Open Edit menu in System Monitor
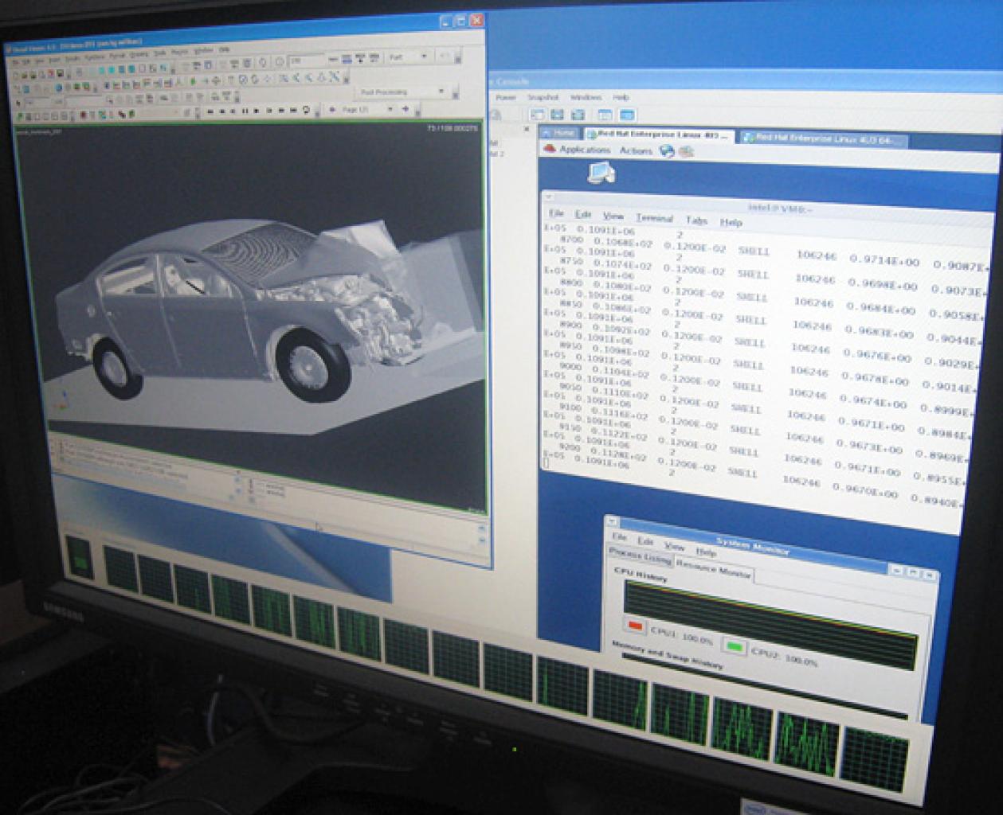Image resolution: width=1003 pixels, height=815 pixels. (x=645, y=542)
